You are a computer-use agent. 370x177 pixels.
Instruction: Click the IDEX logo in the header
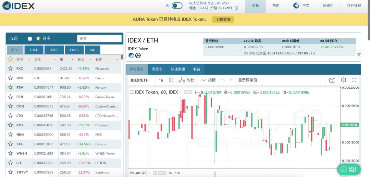18,6
